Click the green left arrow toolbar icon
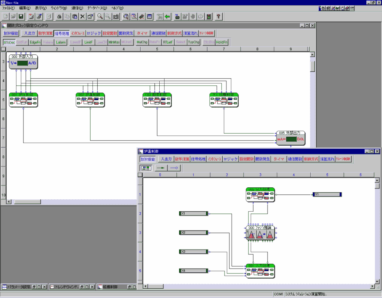This screenshot has height=298, width=382. (x=167, y=16)
